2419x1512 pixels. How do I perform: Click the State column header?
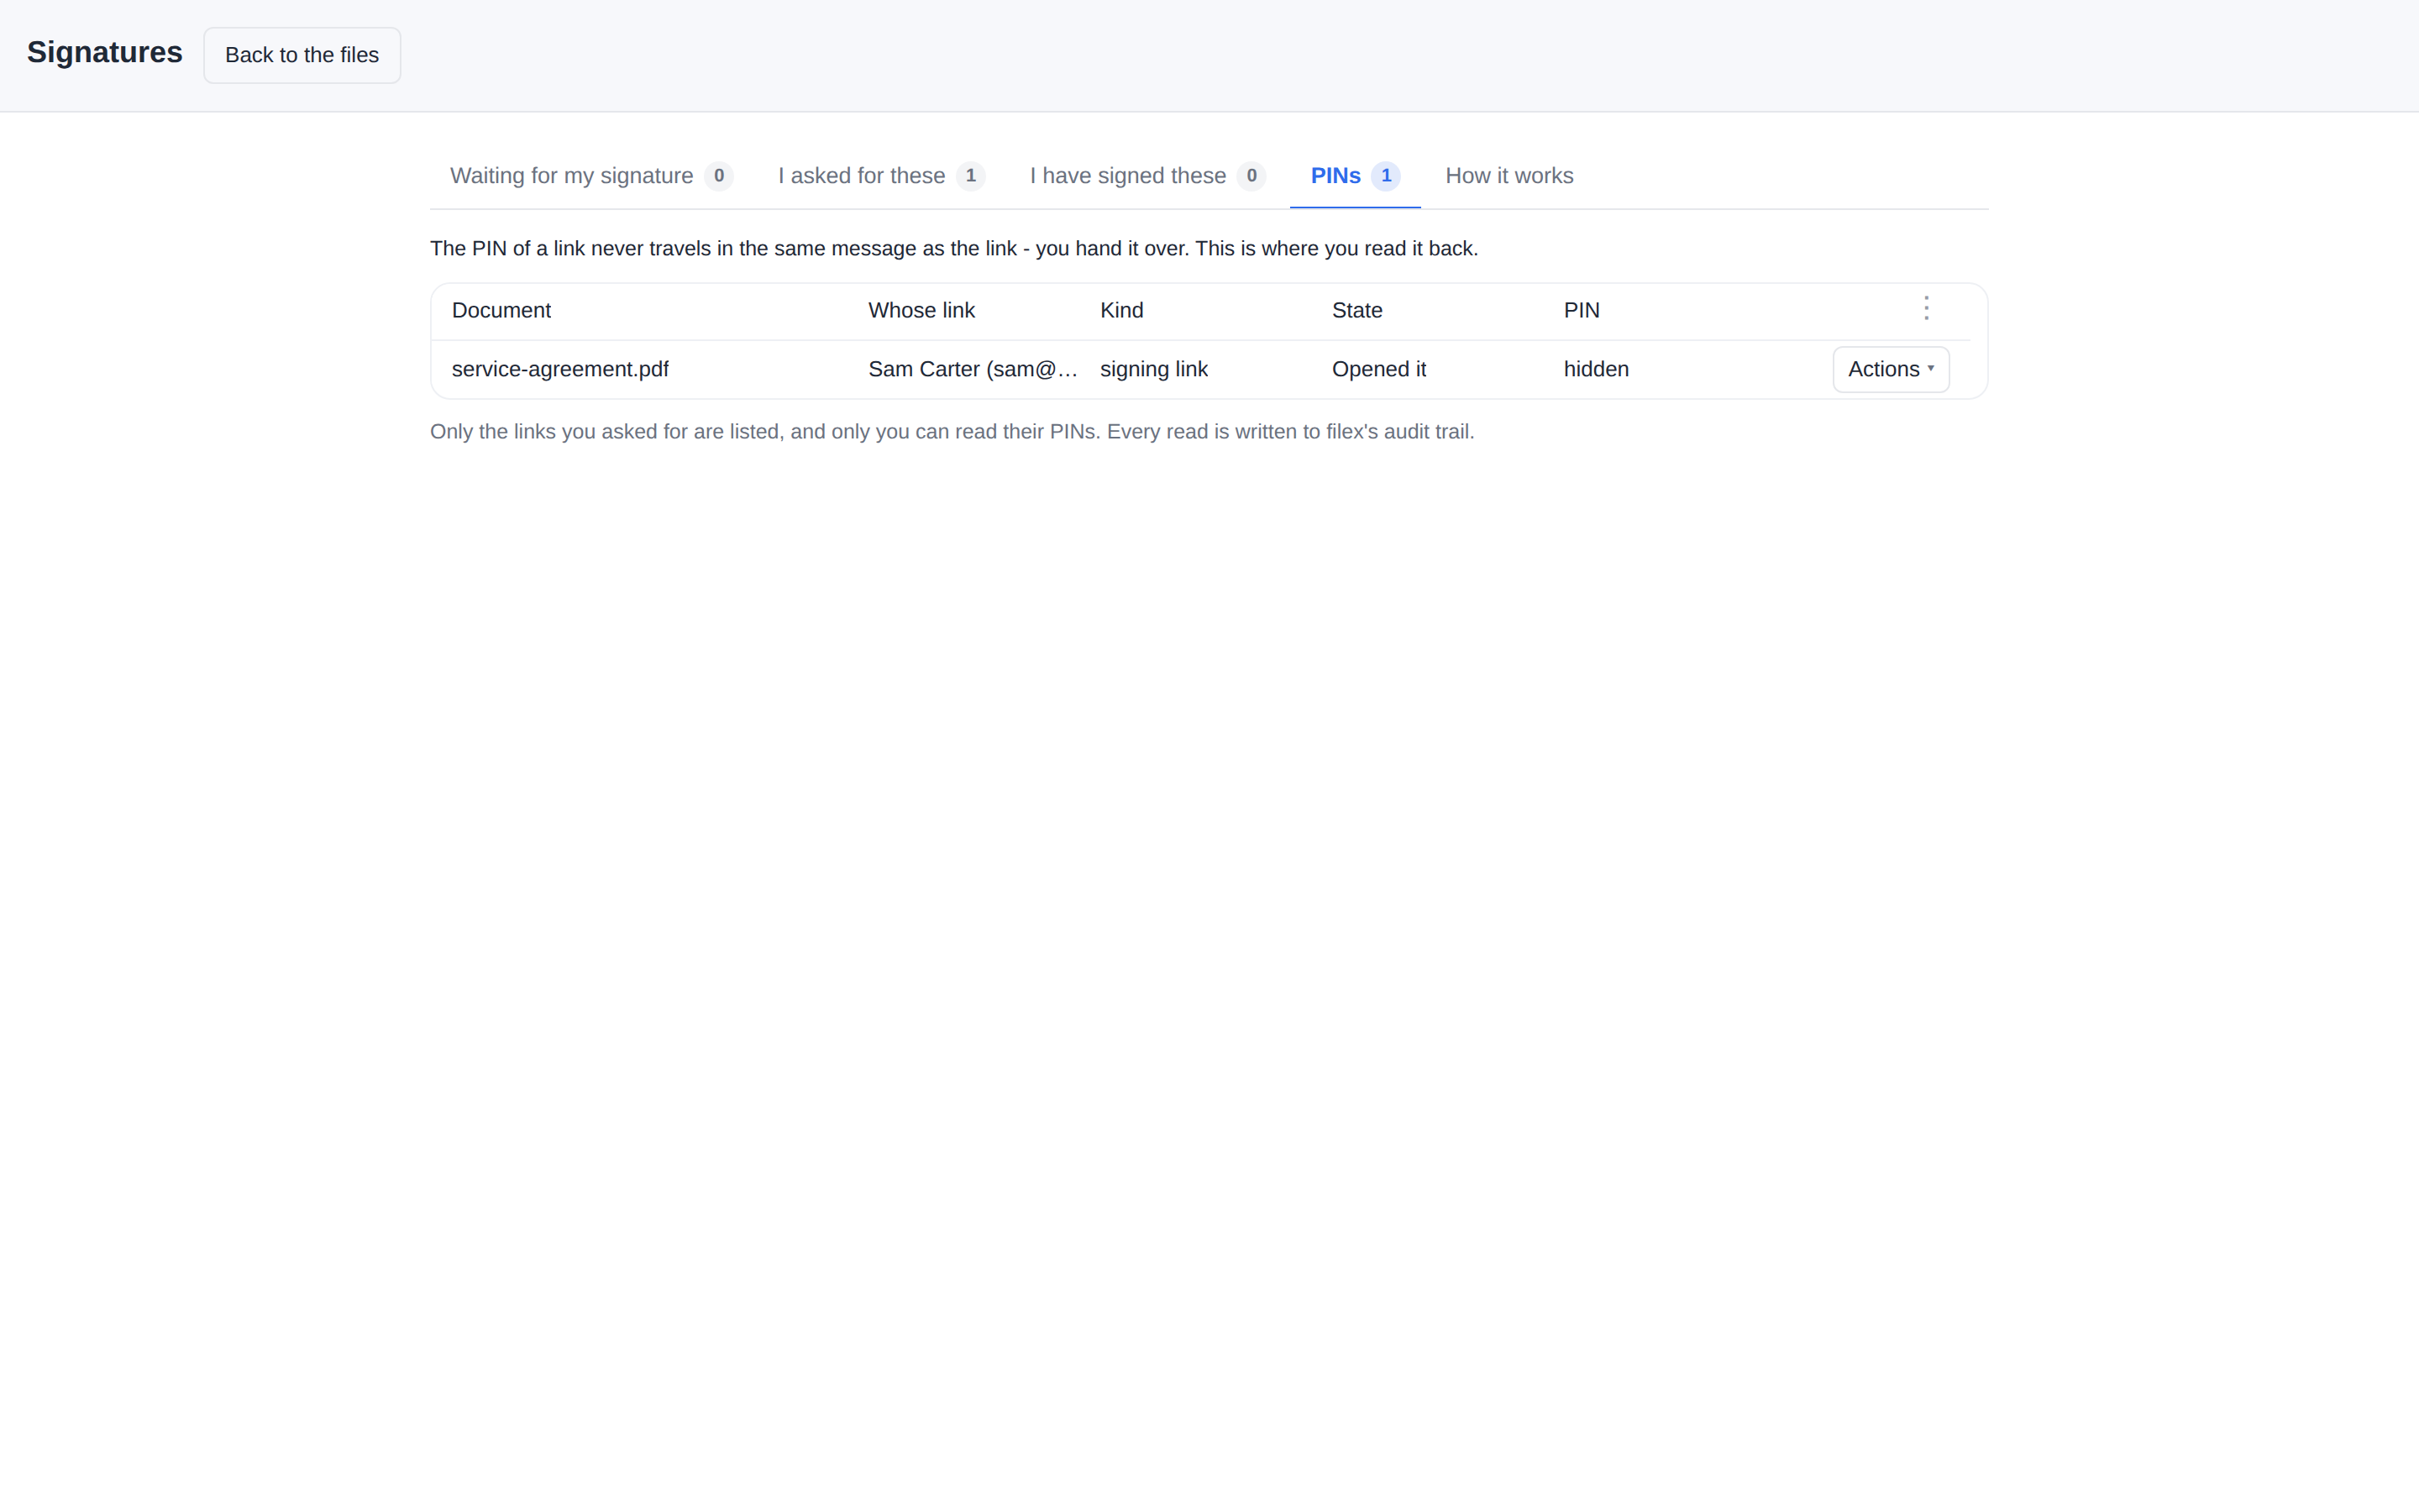click(1356, 310)
